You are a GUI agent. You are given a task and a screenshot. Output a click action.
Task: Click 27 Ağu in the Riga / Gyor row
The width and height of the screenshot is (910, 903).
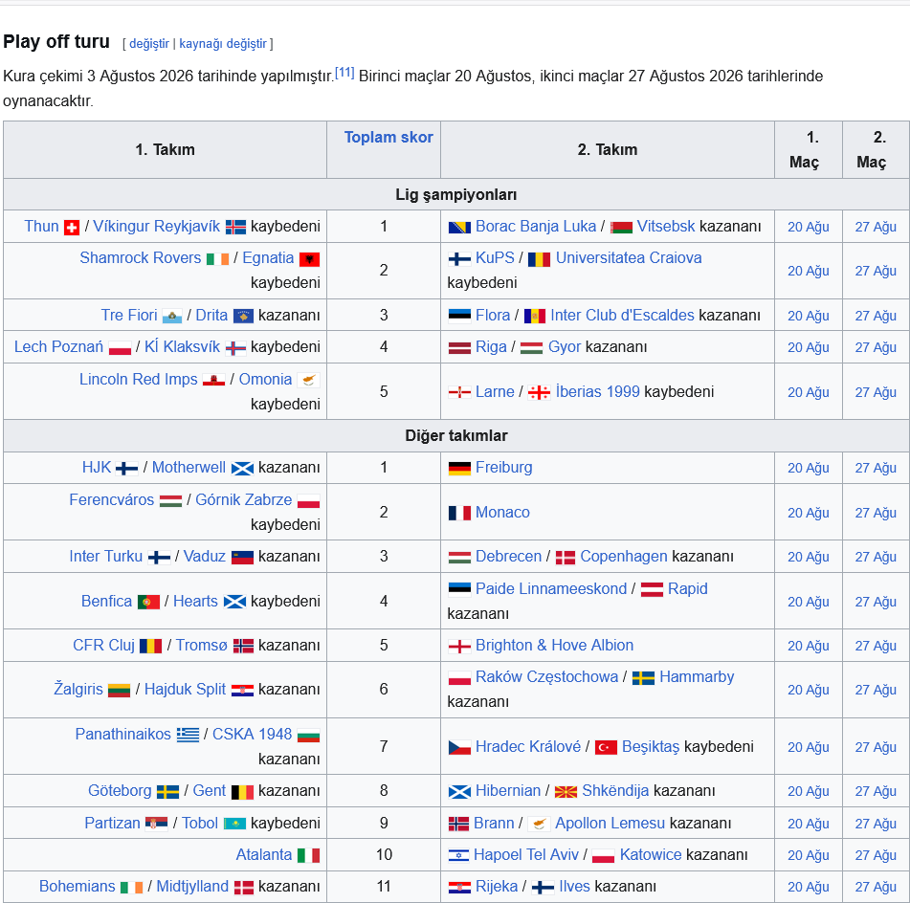coord(876,347)
